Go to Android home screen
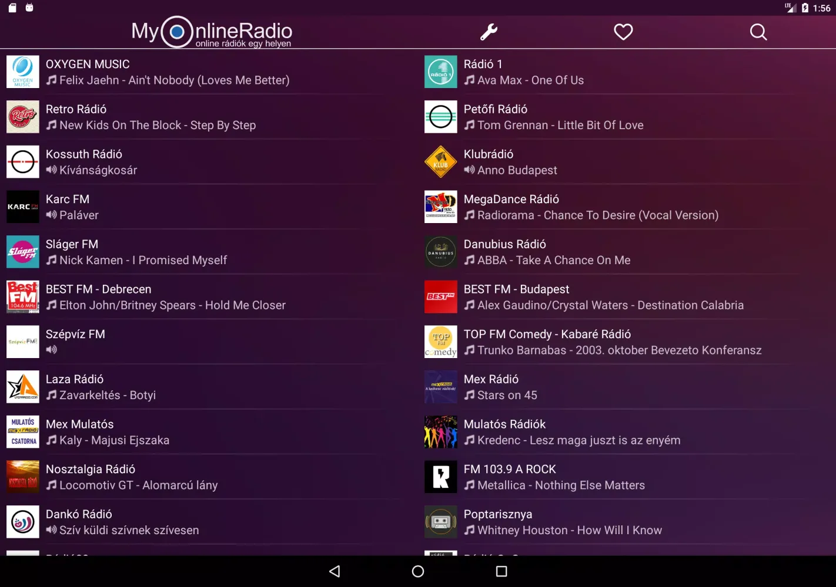 (418, 571)
